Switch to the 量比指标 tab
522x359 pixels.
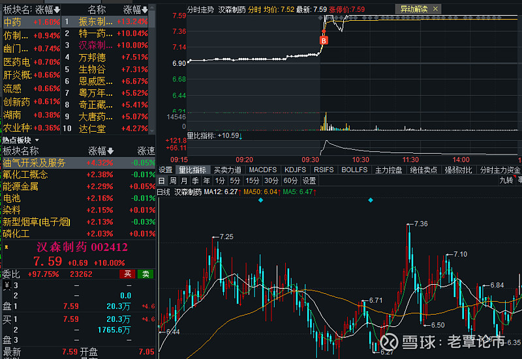(x=192, y=170)
